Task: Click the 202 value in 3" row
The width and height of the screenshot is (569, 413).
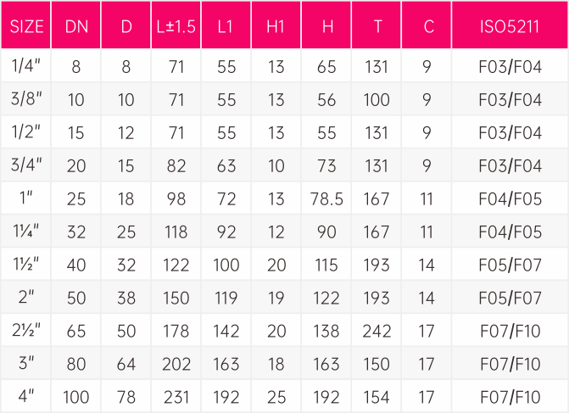Action: (x=176, y=363)
